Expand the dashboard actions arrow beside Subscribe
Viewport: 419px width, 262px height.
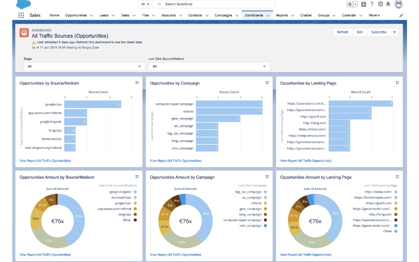[x=394, y=32]
